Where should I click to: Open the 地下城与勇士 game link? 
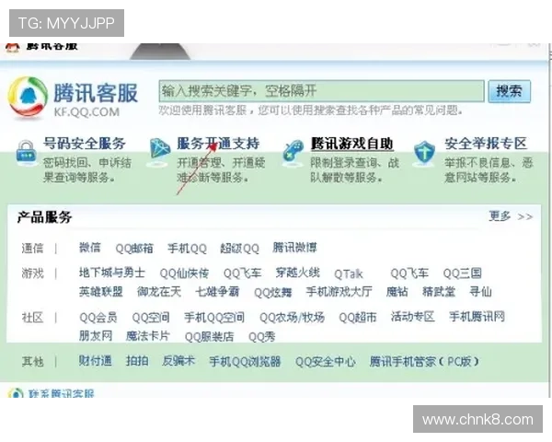112,273
